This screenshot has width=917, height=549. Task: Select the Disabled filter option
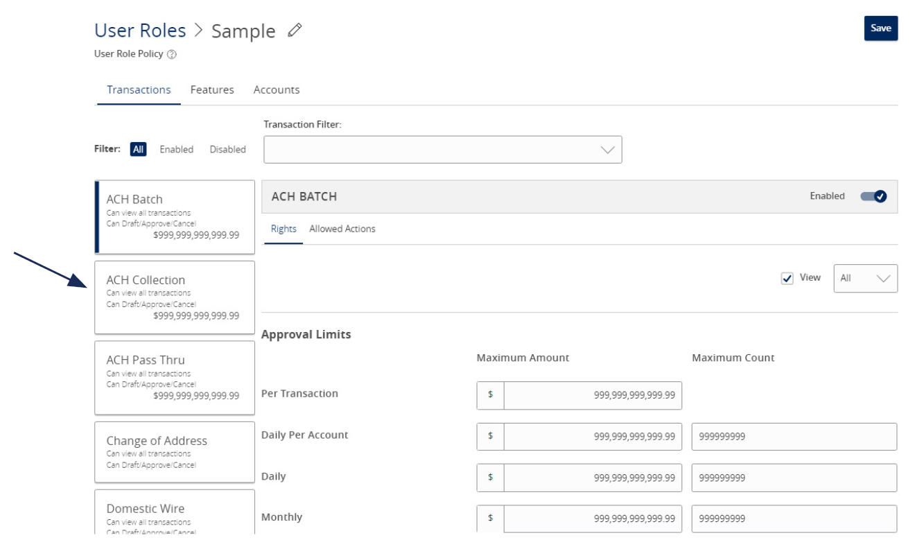(x=228, y=149)
